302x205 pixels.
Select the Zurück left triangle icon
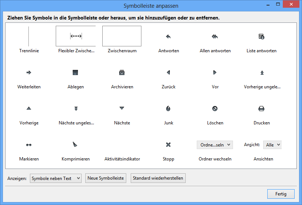pyautogui.click(x=168, y=73)
